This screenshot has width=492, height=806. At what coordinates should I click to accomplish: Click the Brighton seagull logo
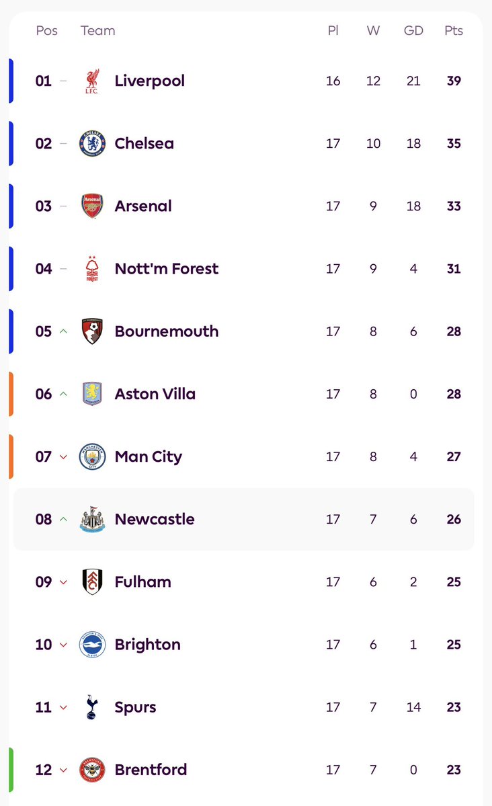92,645
